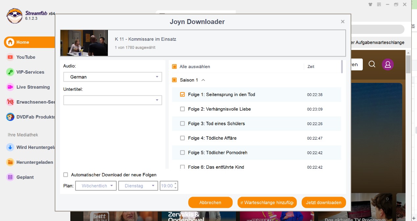Click the K 11 episode thumbnail
Viewport: 417px width, 221px height.
[x=84, y=43]
